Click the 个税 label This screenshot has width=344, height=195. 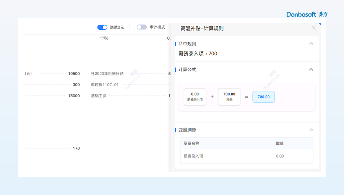tap(104, 38)
